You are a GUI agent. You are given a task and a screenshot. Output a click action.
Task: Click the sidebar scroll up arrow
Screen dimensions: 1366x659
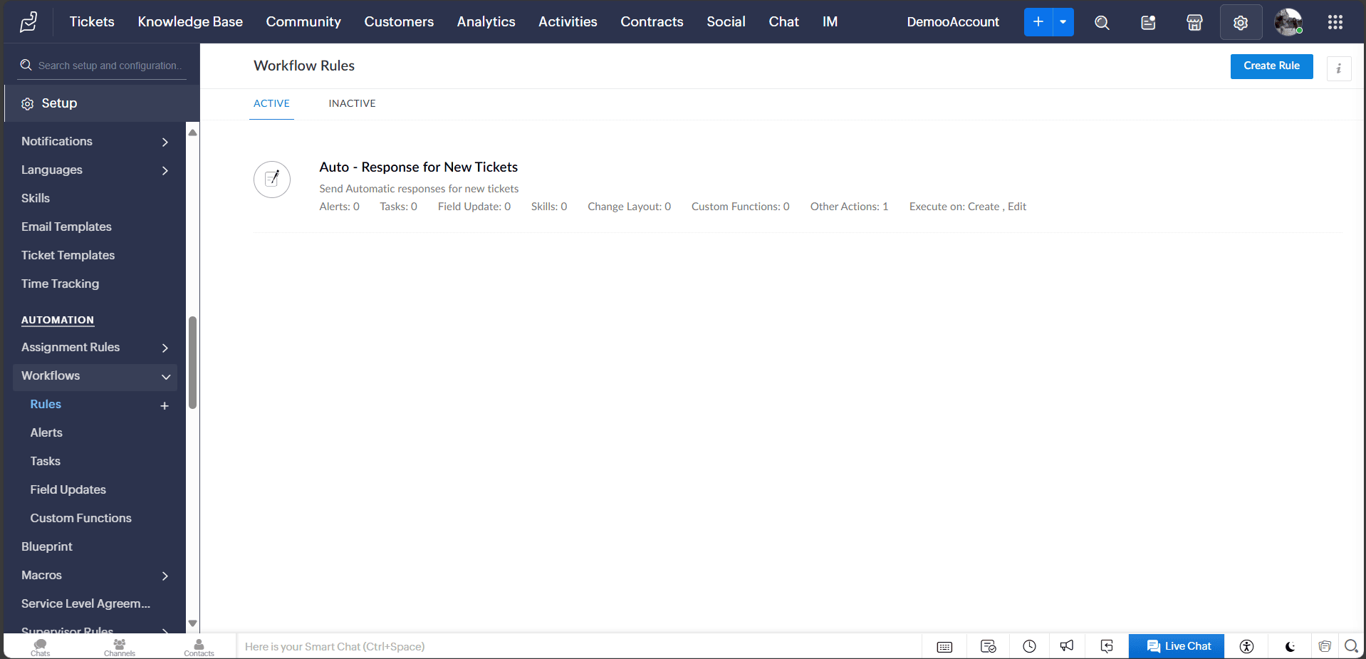pos(192,133)
